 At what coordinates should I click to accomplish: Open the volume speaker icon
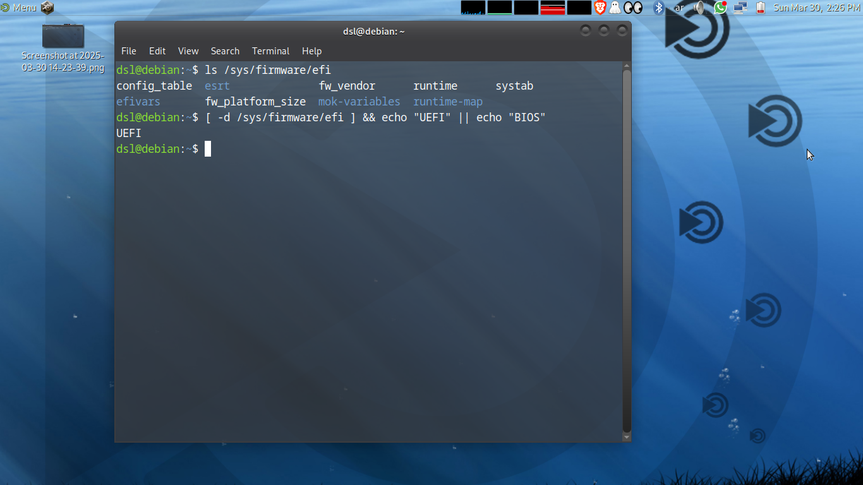point(699,8)
